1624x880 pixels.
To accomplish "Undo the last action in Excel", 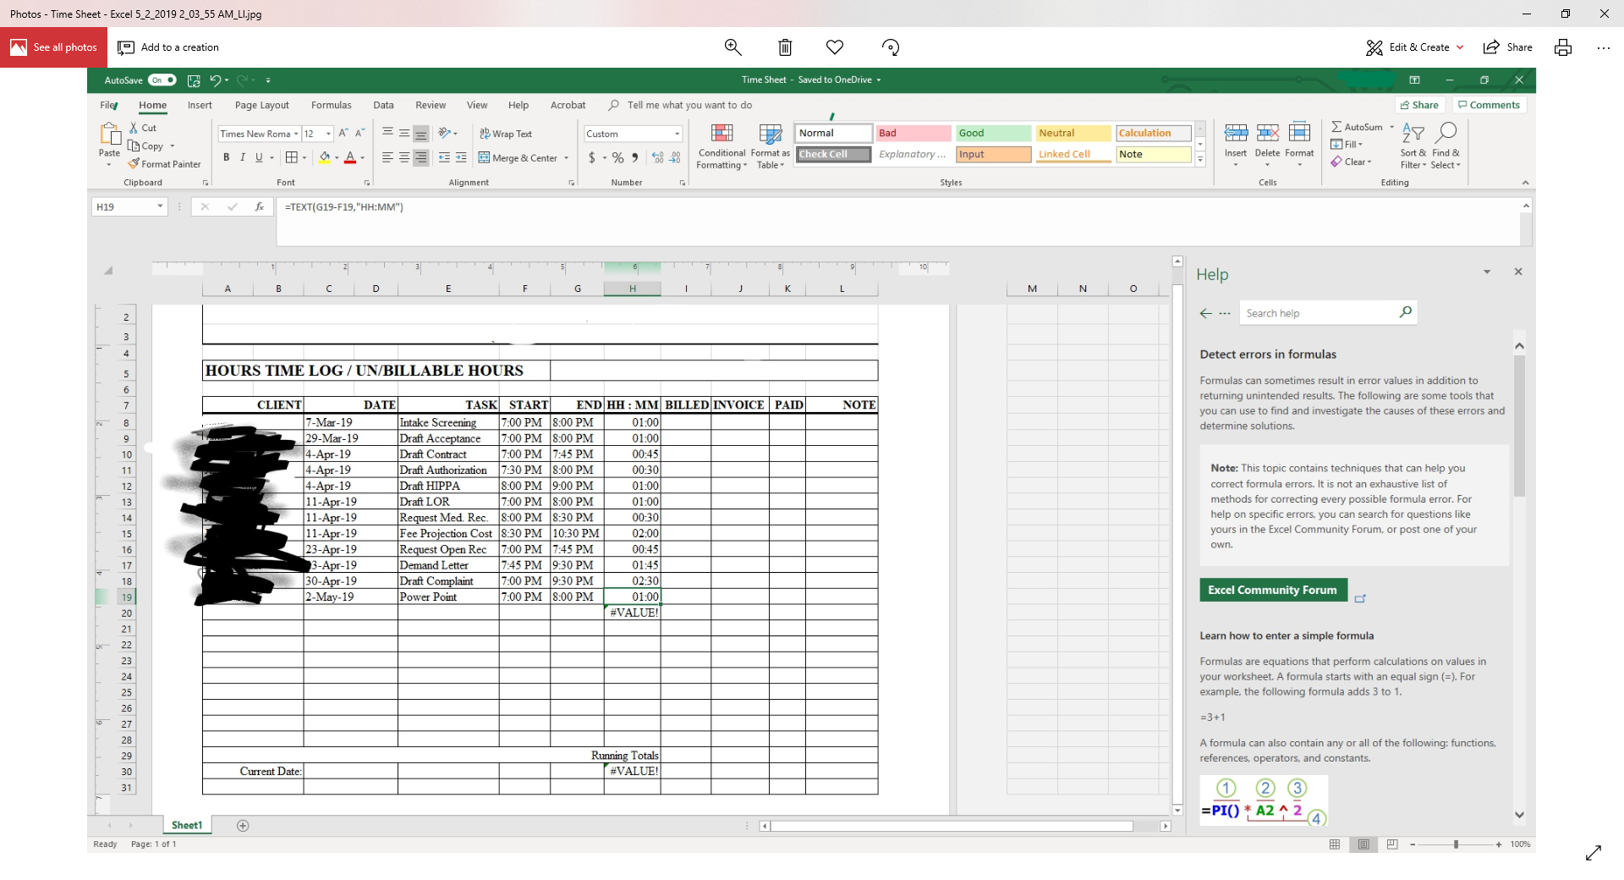I will tap(216, 80).
